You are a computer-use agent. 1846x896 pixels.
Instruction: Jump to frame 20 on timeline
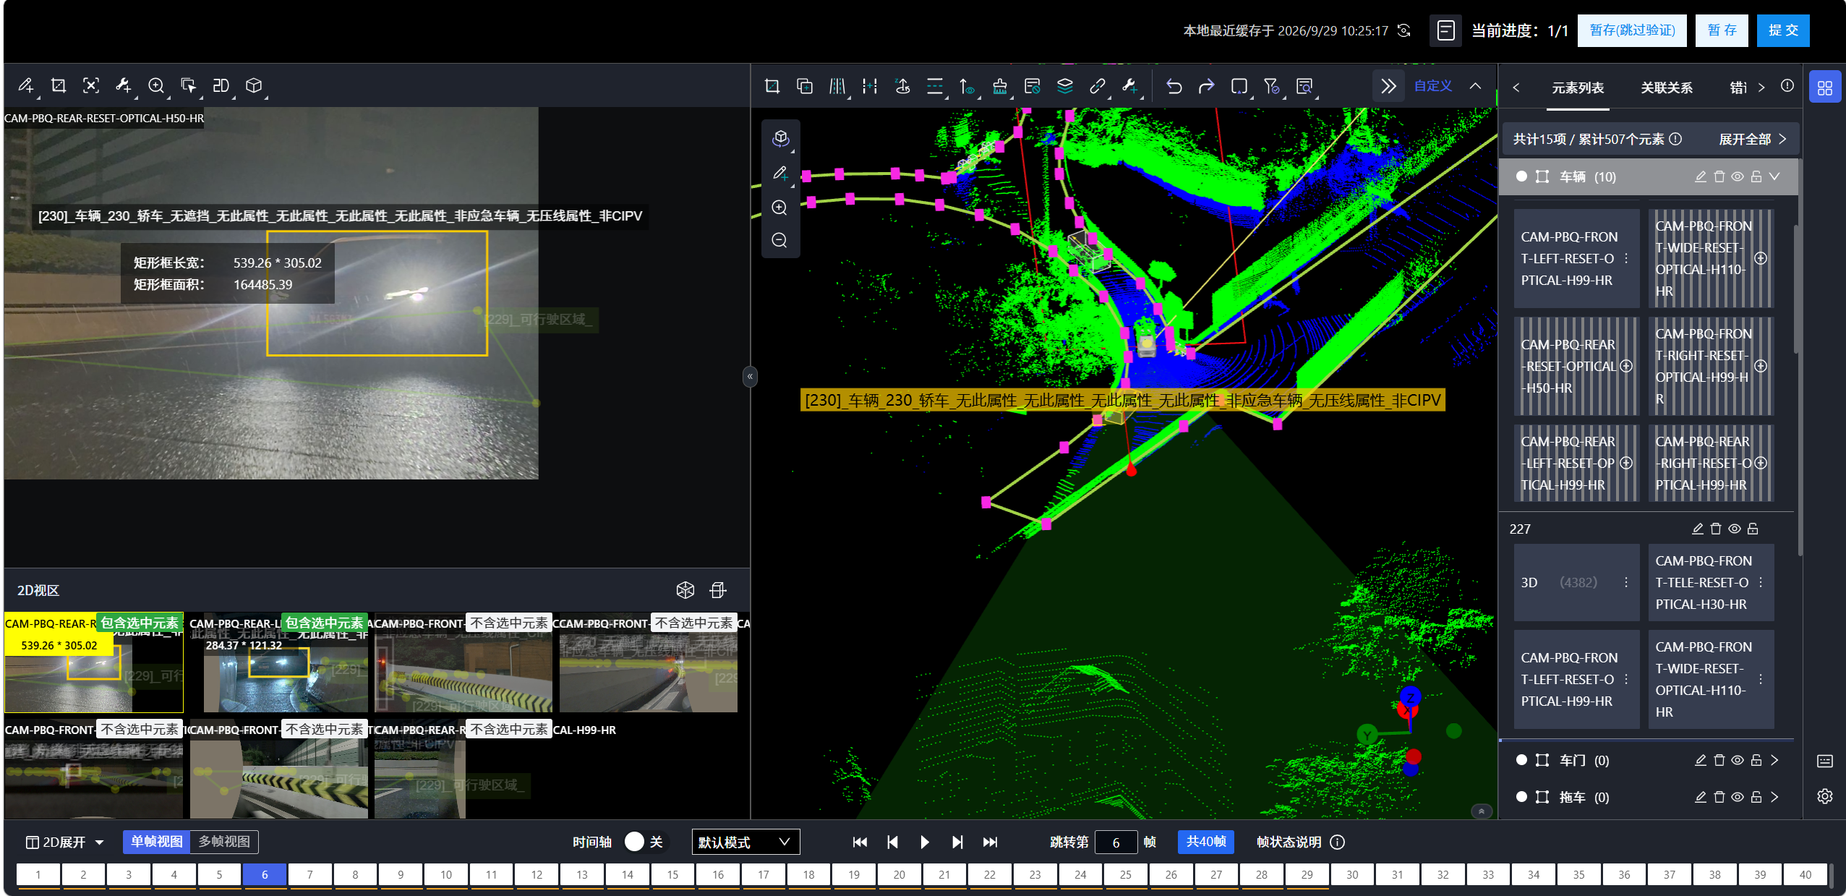tap(899, 875)
